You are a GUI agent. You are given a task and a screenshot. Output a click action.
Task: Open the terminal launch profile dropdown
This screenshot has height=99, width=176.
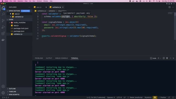tap(161, 58)
